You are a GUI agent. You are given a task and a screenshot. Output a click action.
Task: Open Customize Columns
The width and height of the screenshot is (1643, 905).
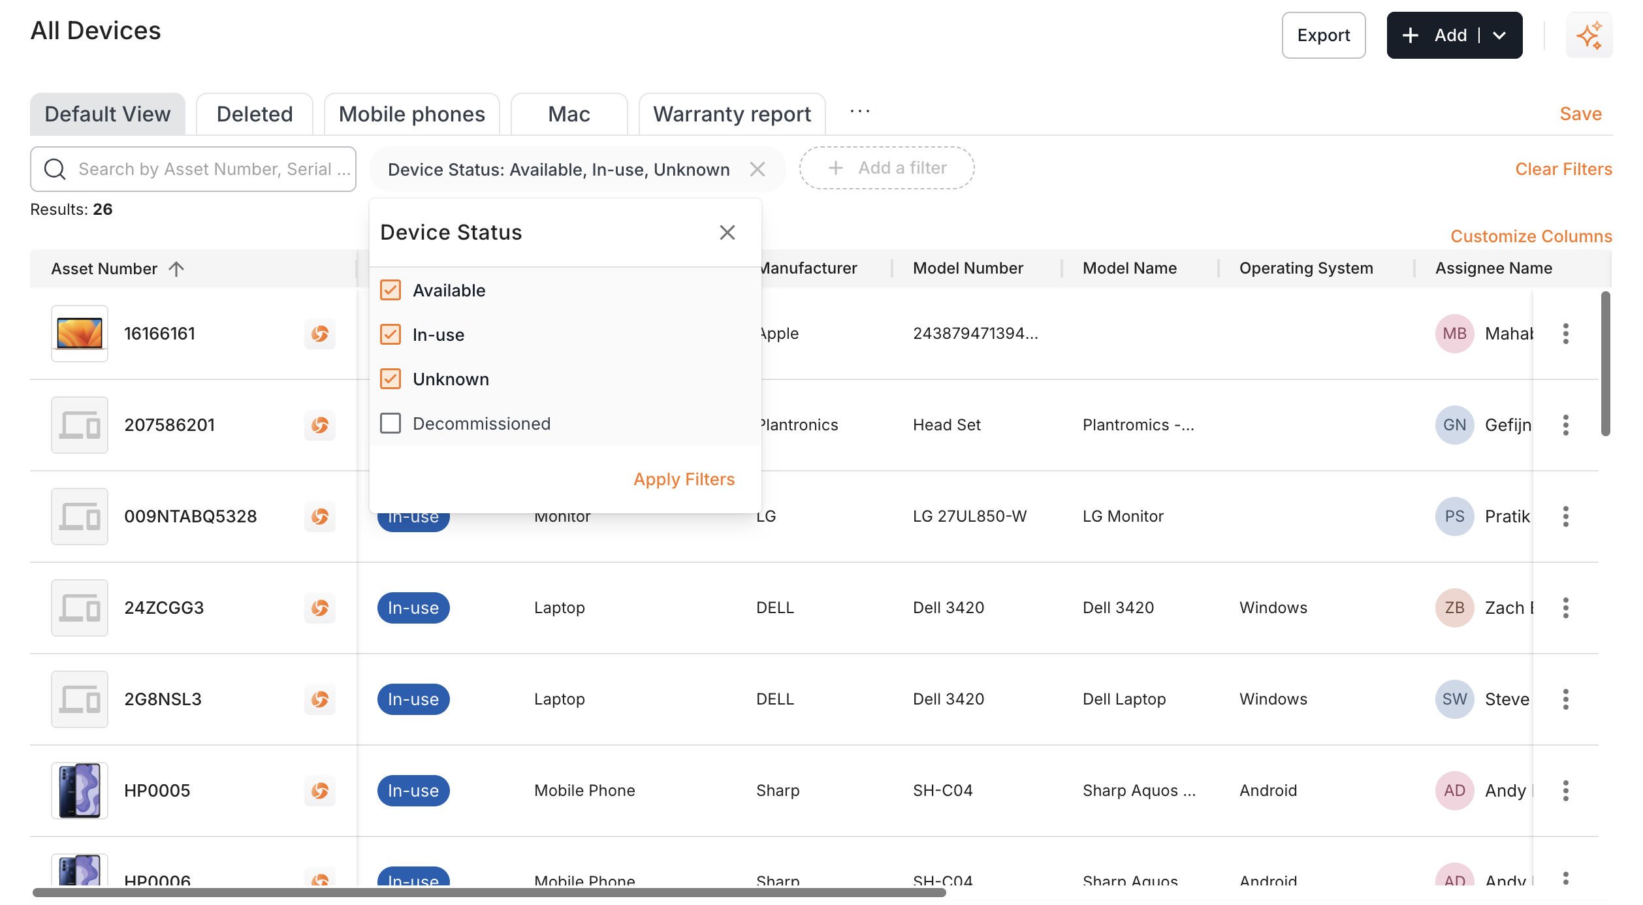(1531, 236)
